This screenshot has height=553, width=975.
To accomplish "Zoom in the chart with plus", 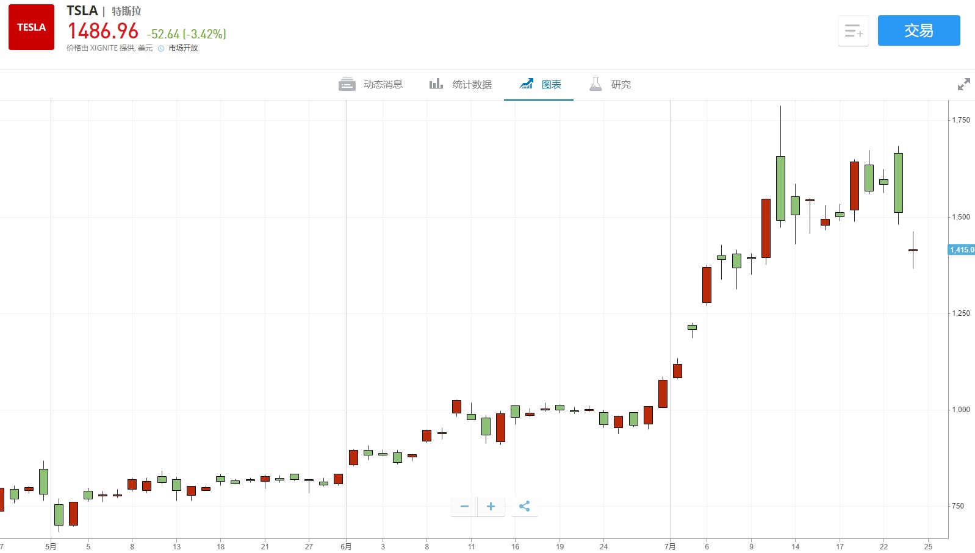I will click(491, 506).
